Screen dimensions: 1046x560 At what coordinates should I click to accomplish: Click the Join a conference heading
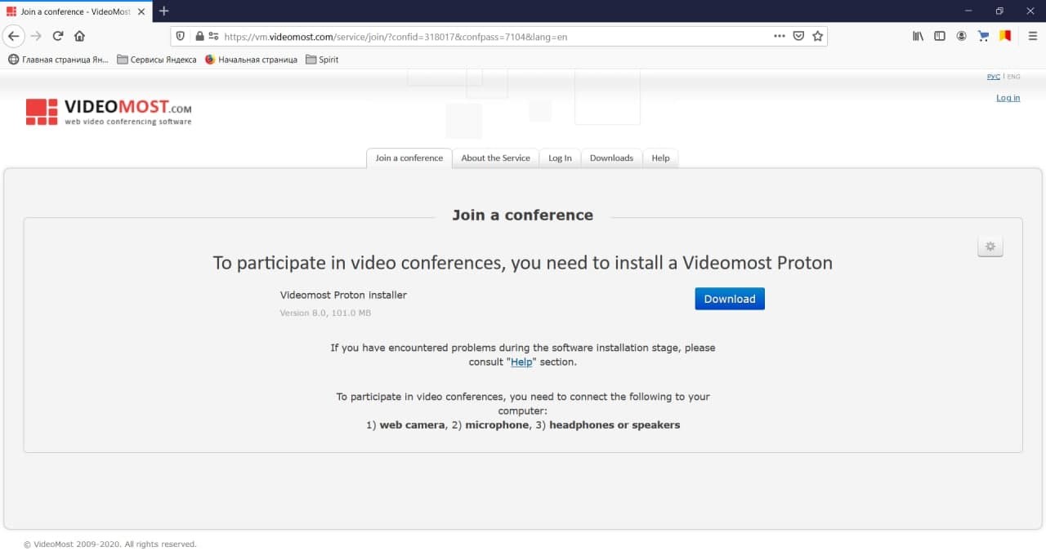[x=523, y=216]
